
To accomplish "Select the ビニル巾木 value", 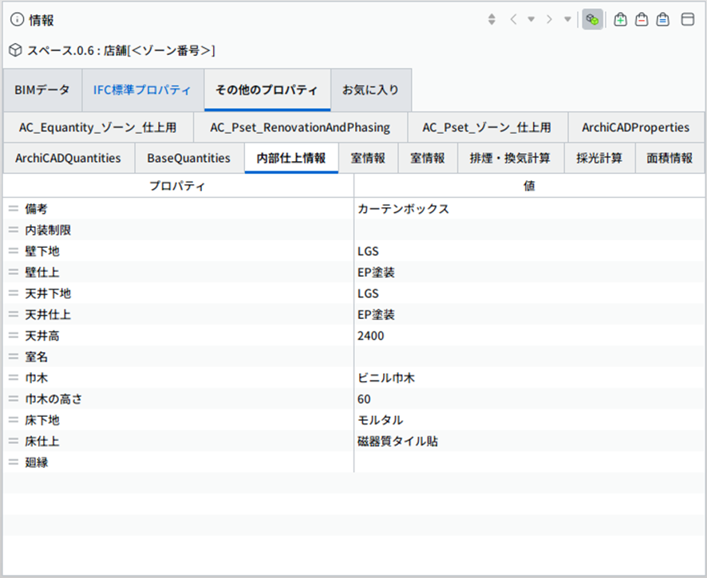I will coord(386,378).
